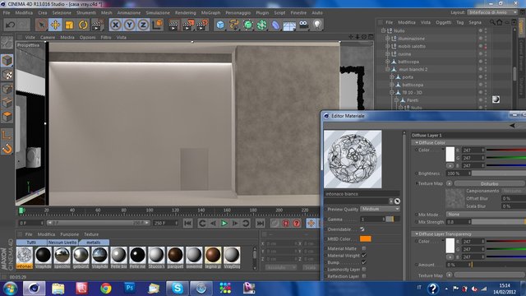Collapse the Diffuse Layer Transparency section
The height and width of the screenshot is (296, 526).
pyautogui.click(x=417, y=234)
